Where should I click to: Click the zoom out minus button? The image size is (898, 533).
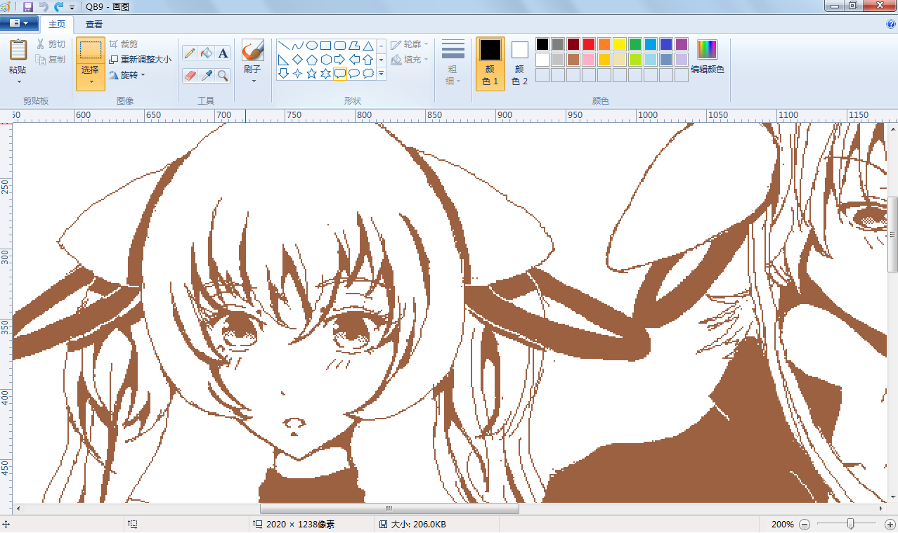[805, 525]
